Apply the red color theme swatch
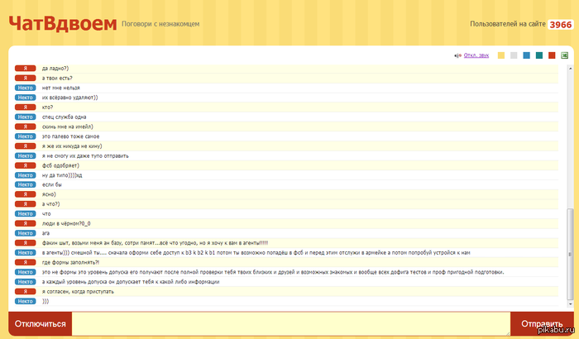Screen dimensions: 579x339 click(552, 55)
